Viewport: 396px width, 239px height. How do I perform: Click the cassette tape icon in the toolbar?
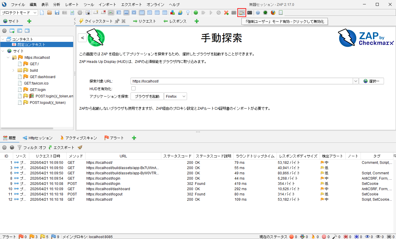tap(250, 13)
